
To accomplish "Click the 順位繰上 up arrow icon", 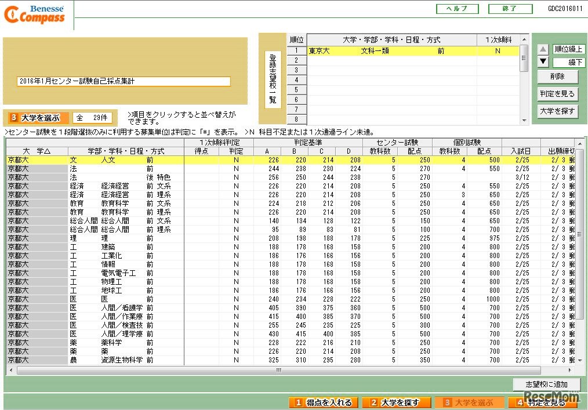I will [x=543, y=49].
